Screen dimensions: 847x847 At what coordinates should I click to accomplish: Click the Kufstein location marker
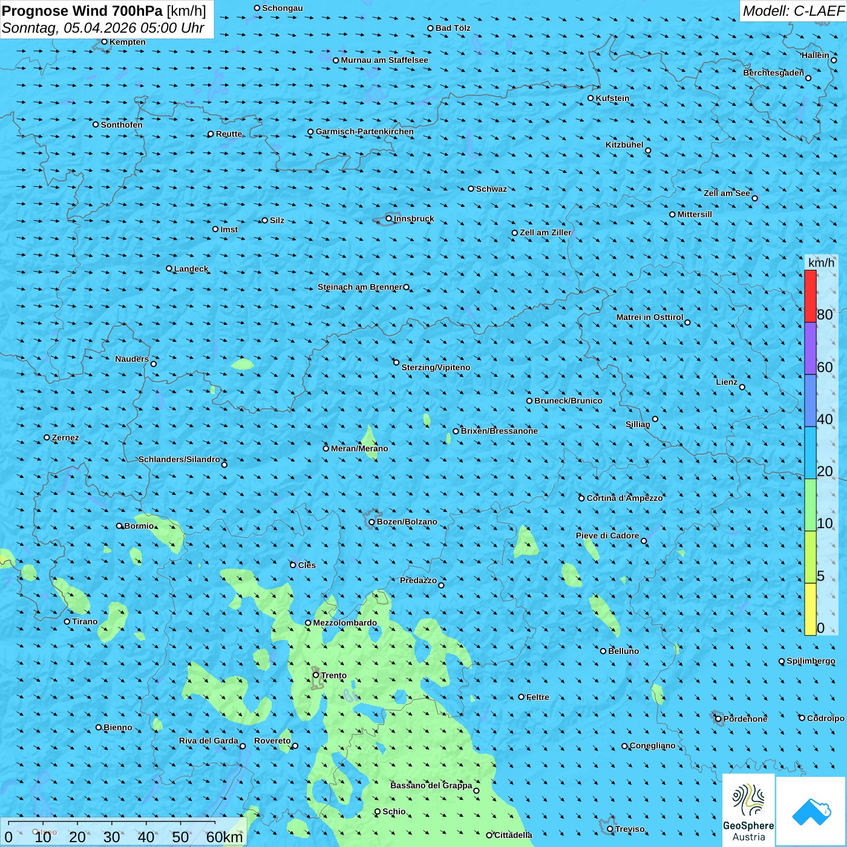[x=591, y=98]
